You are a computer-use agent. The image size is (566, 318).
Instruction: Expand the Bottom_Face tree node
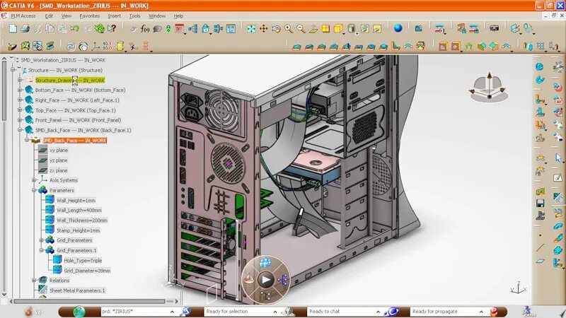[20, 90]
